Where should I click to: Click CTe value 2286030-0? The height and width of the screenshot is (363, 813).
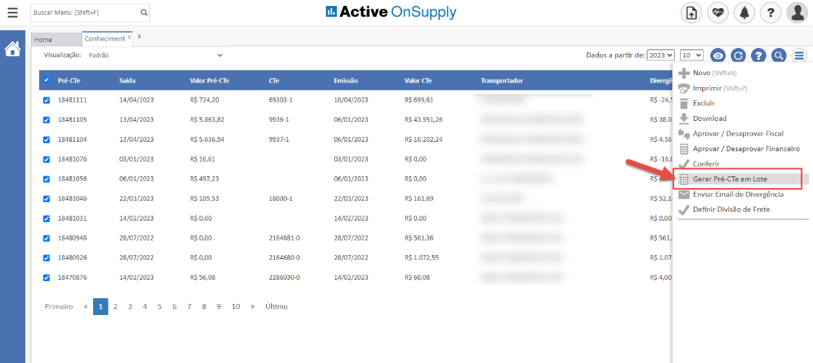(285, 277)
